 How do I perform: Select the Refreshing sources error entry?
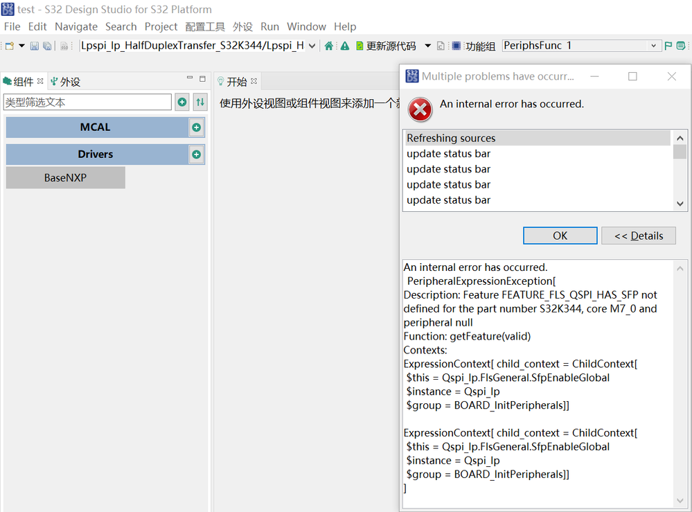[538, 138]
